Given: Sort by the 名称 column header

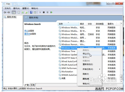Looking at the screenshot, I should 68,24.
